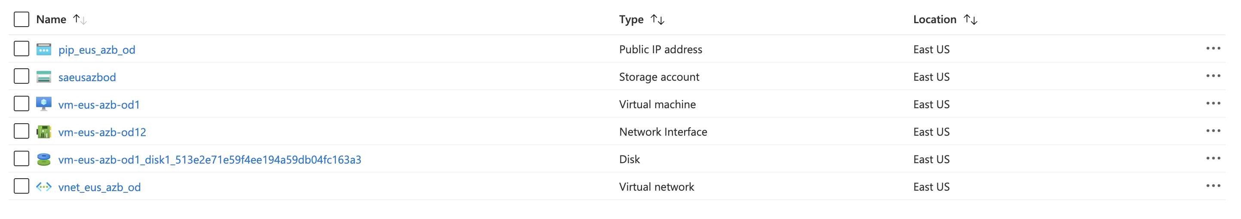This screenshot has width=1241, height=219.
Task: Open the more options menu for pip_eus_azb_od
Action: [1213, 49]
